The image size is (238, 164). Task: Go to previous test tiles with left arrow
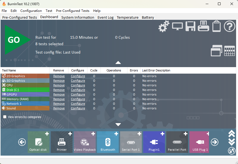[x=22, y=142]
